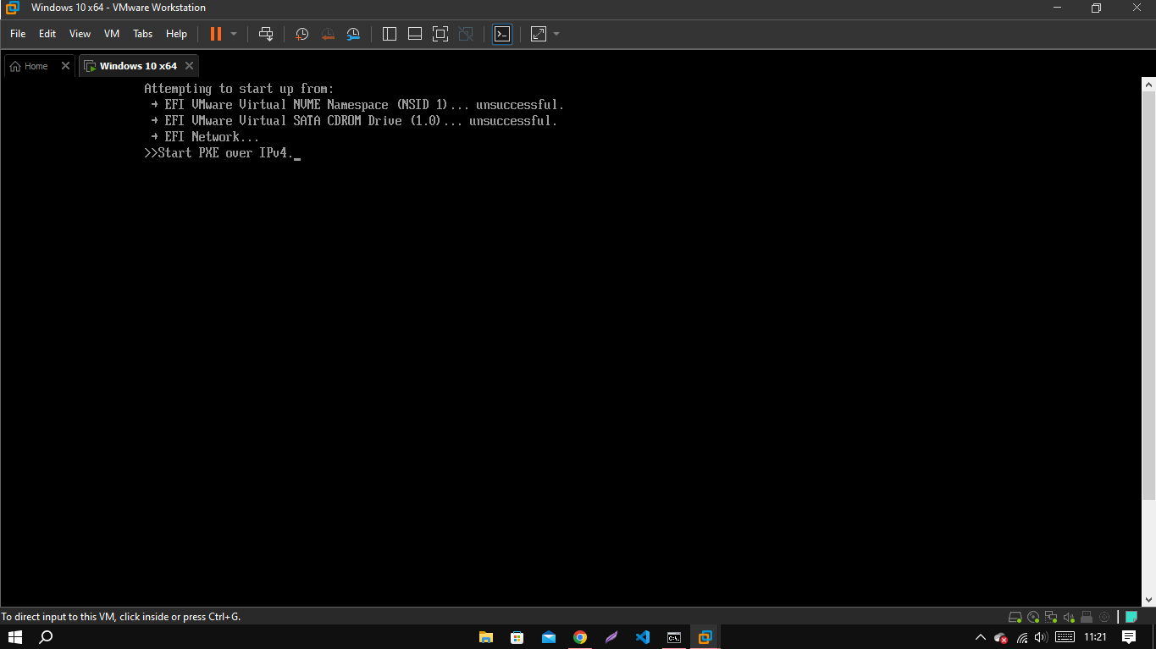The width and height of the screenshot is (1156, 649).
Task: Close the Windows 10 x64 tab
Action: pos(189,66)
